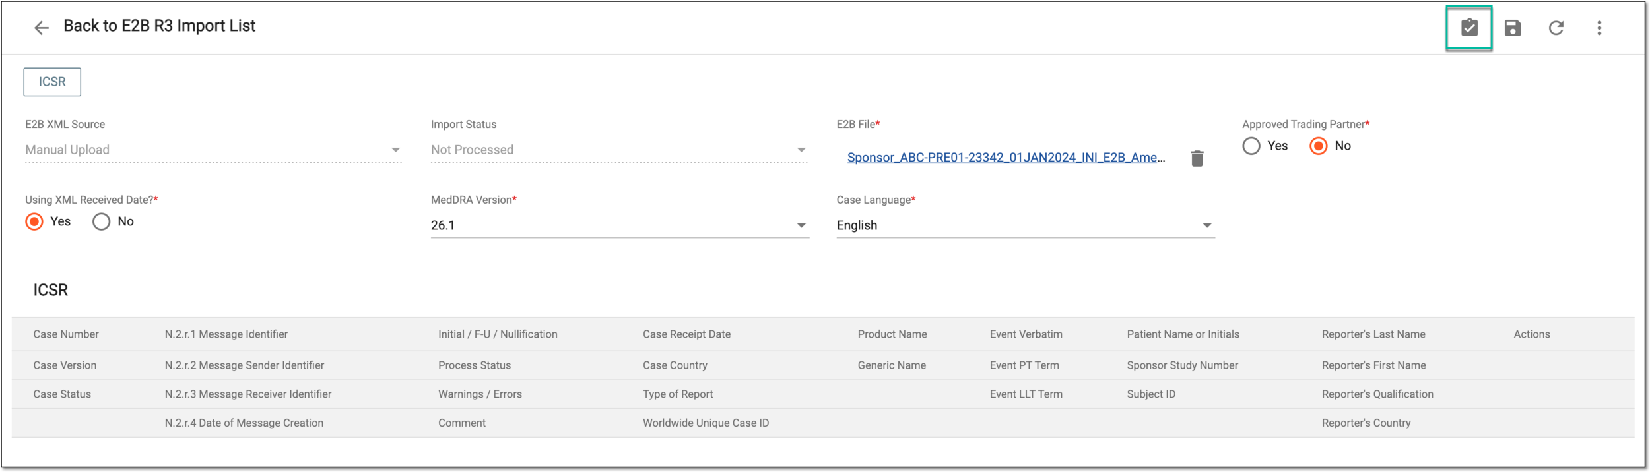Click the validate clipboard-check icon
Screen dimensions: 1650x472
1468,28
